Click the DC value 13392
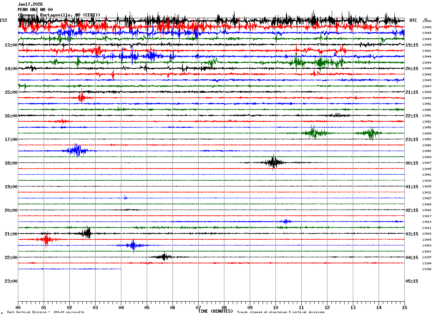 (x=427, y=269)
